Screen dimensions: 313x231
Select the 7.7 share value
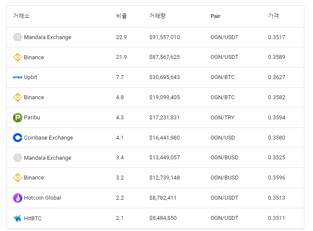pyautogui.click(x=120, y=77)
